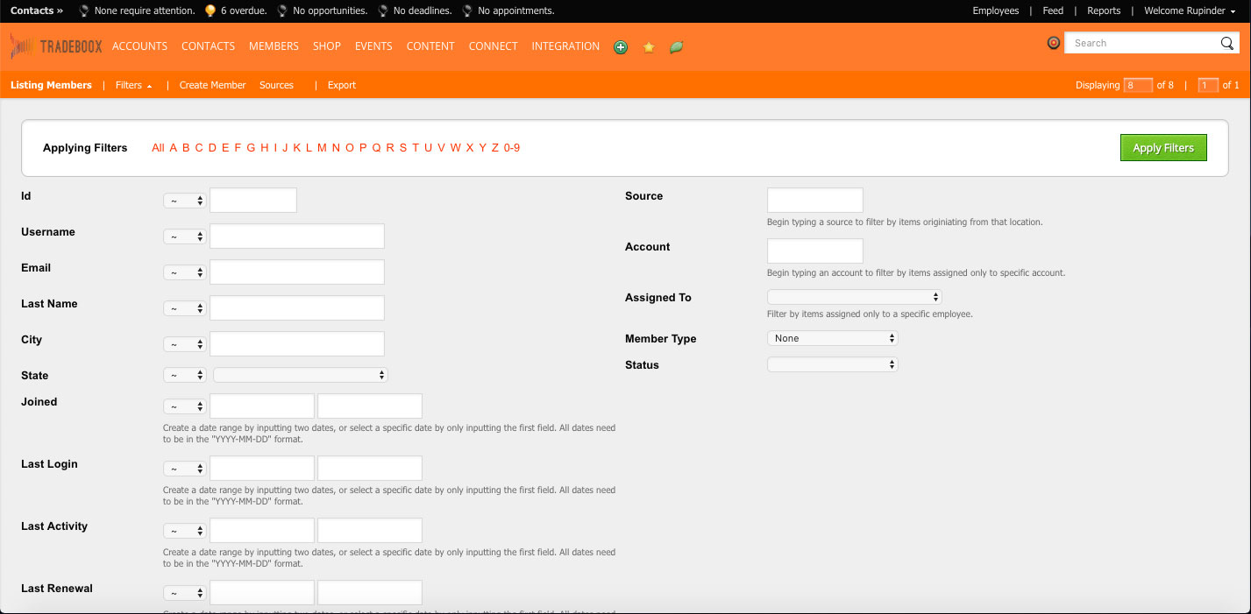
Task: Open the yellow star favorites icon
Action: click(649, 47)
